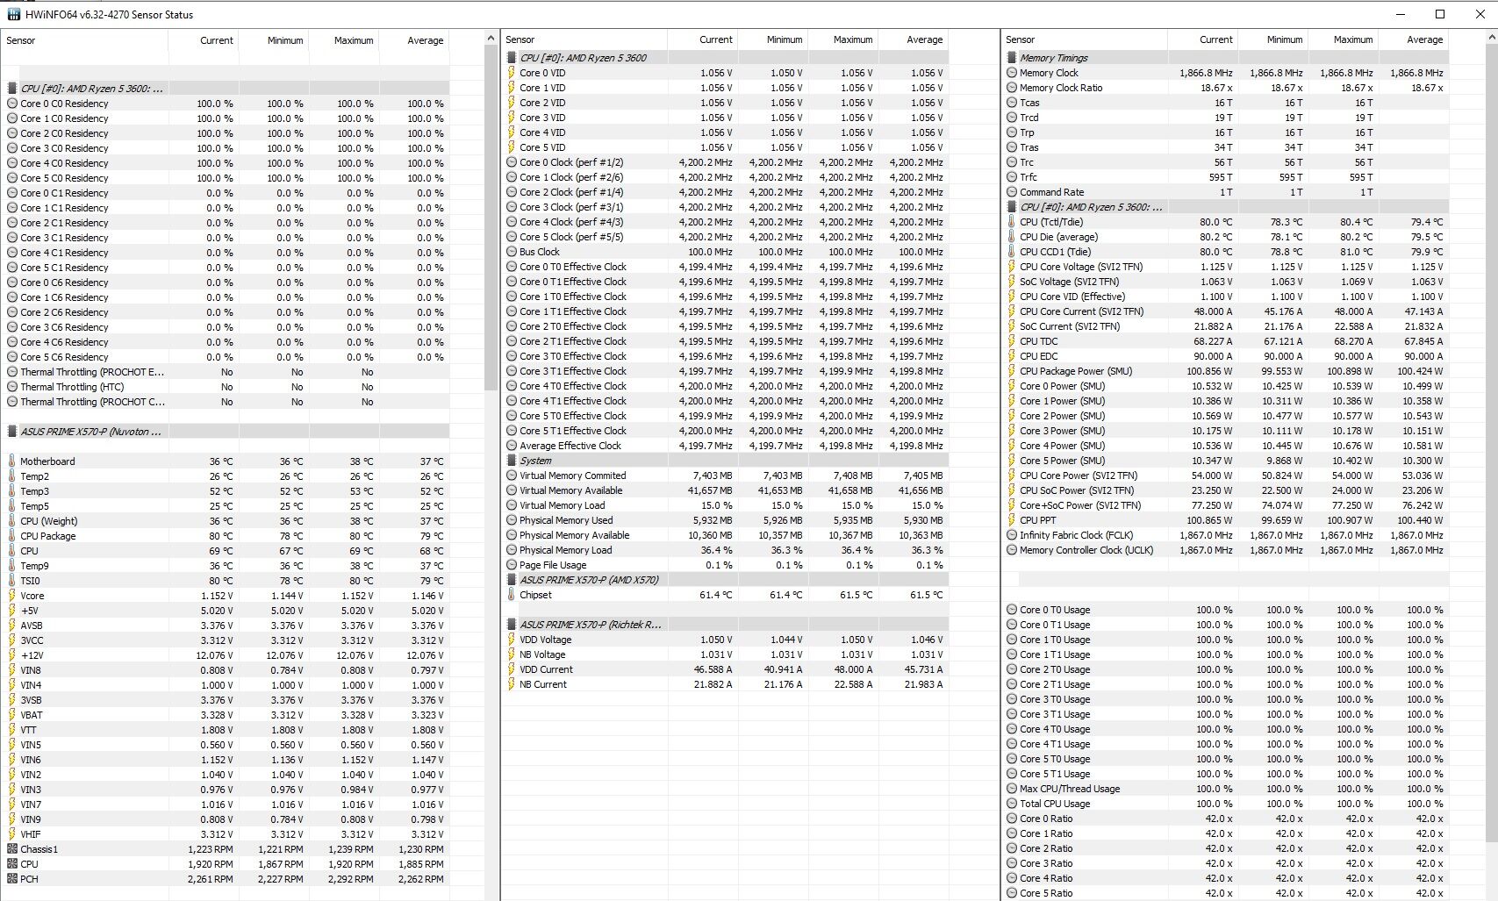Select the CPU (Weight) temperature label

tap(49, 521)
